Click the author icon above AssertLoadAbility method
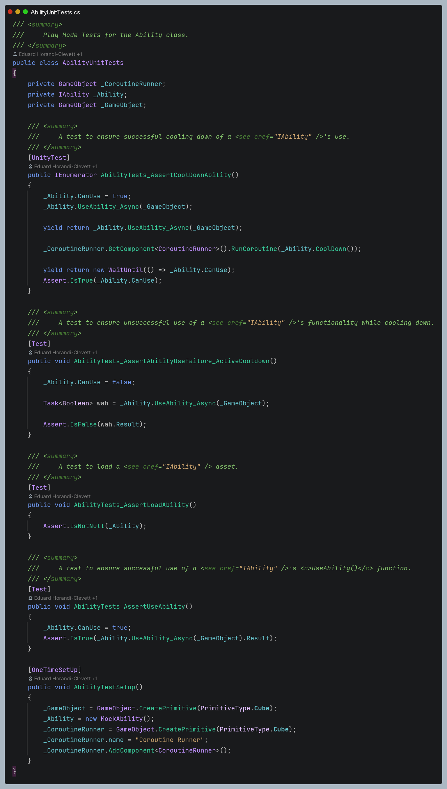447x789 pixels. tap(30, 496)
